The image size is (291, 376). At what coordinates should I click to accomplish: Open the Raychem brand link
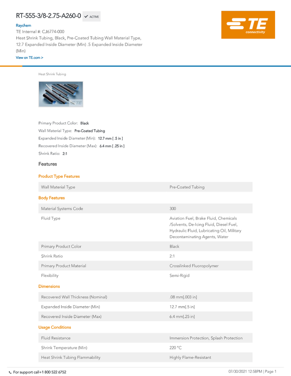[x=23, y=25]
